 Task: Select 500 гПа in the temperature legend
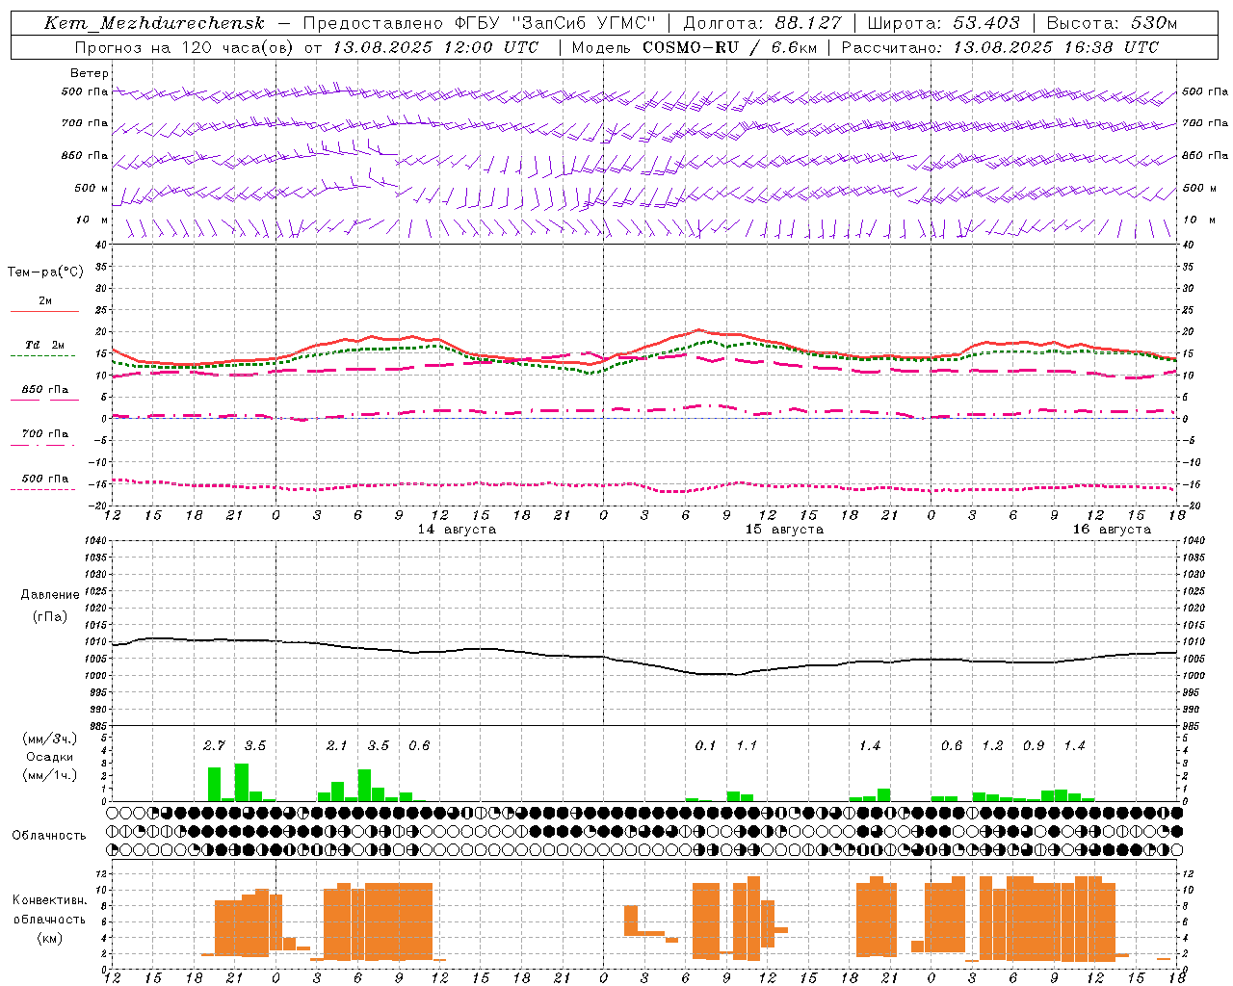point(45,478)
